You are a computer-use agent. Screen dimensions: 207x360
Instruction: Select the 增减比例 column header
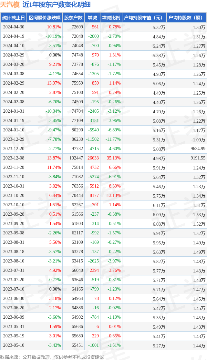click(x=111, y=18)
